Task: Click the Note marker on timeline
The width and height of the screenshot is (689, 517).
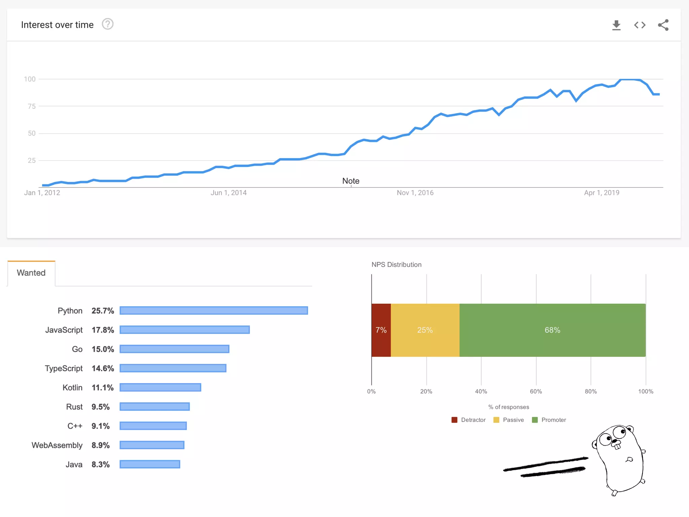Action: pyautogui.click(x=351, y=181)
